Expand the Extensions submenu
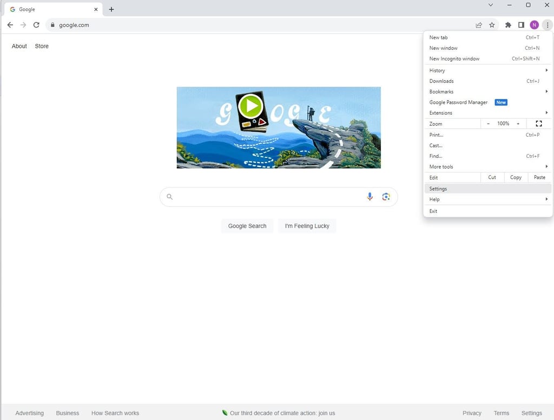 click(488, 112)
